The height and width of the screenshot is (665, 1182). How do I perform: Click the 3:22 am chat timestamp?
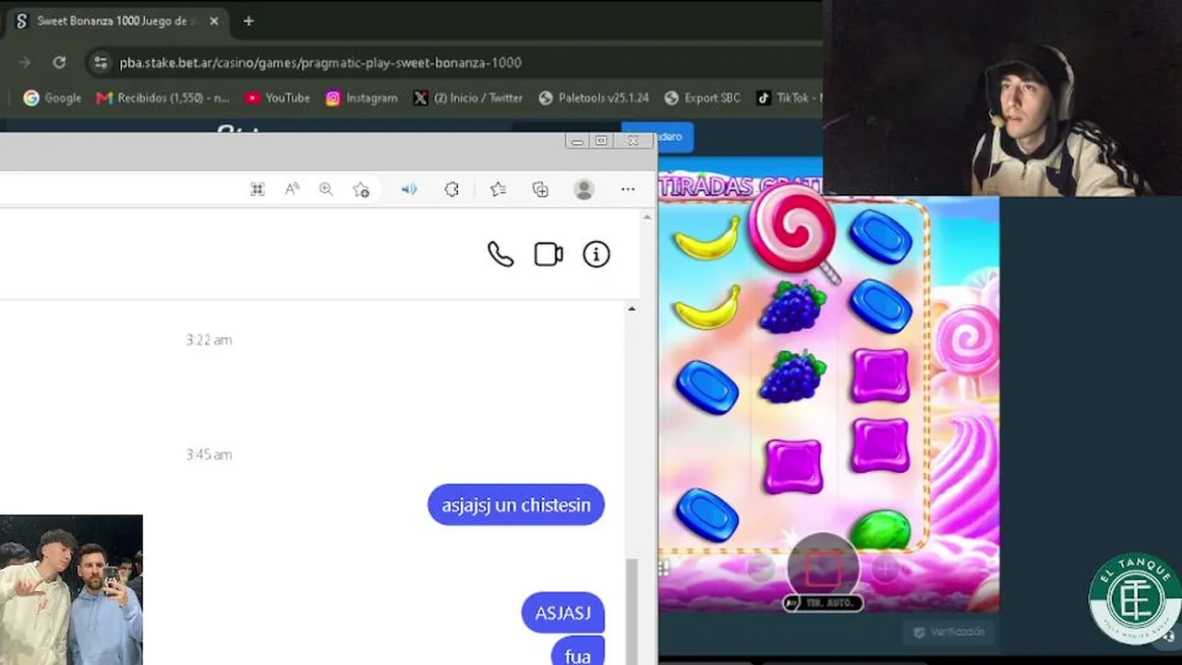pyautogui.click(x=209, y=340)
